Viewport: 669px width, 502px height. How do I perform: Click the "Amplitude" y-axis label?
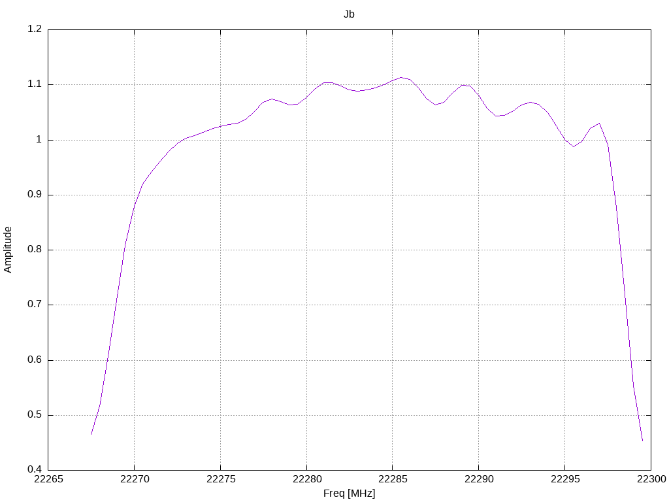[x=8, y=250]
